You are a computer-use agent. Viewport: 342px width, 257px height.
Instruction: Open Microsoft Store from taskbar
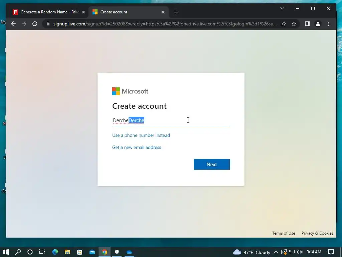pos(79,252)
